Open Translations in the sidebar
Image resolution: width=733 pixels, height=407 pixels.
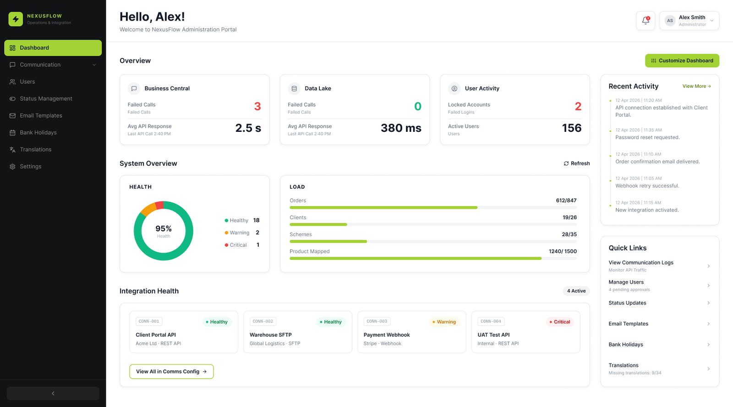tap(53, 149)
